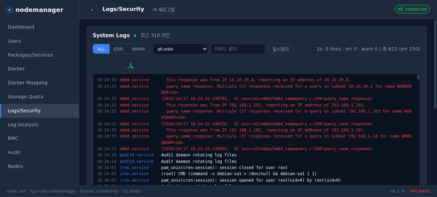This screenshot has height=197, width=437.
Task: Open the all units dropdown
Action: (180, 49)
